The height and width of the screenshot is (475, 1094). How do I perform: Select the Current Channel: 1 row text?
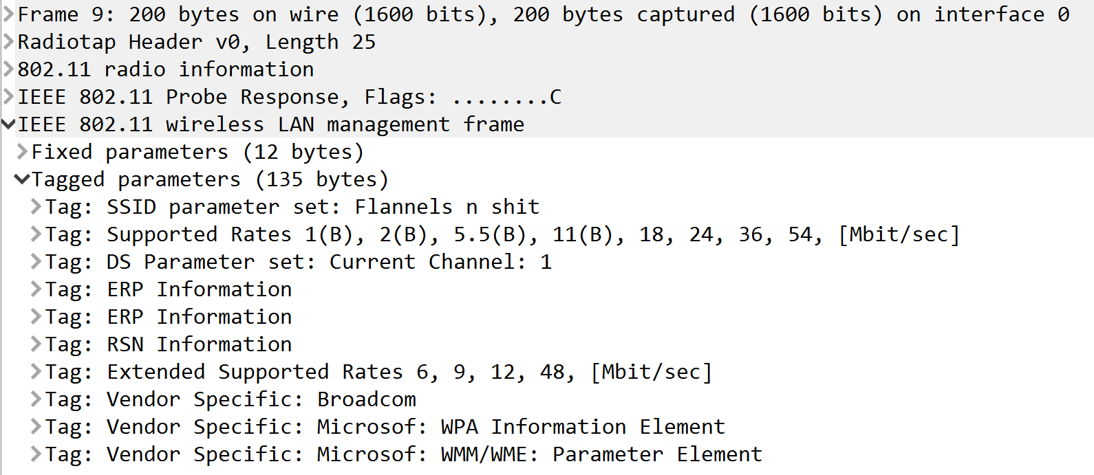(x=299, y=262)
